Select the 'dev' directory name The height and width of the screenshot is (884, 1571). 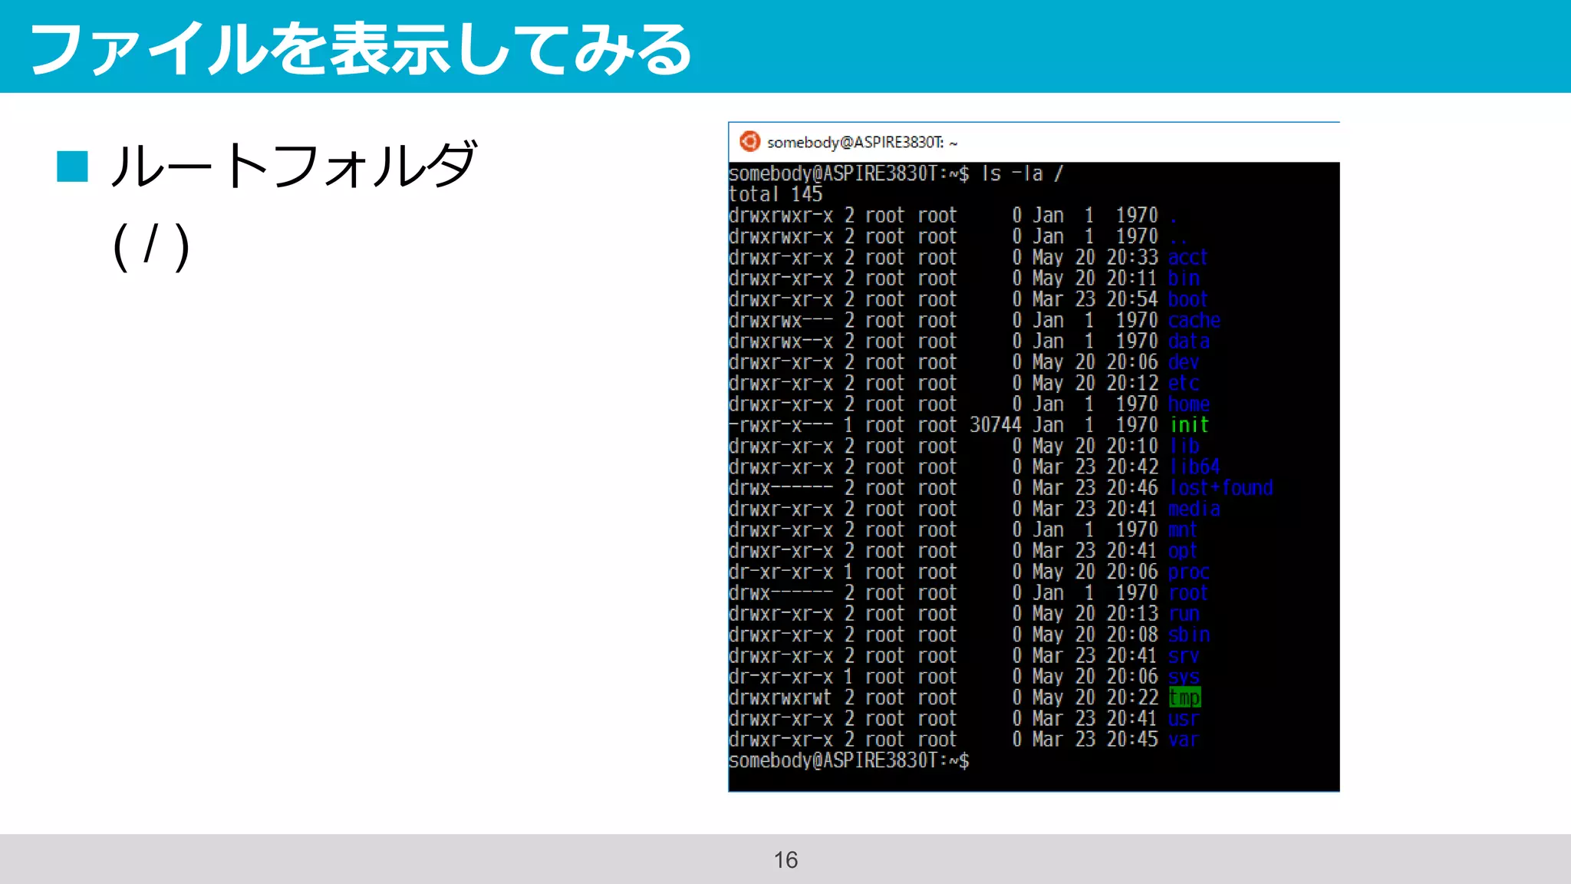[x=1184, y=362]
